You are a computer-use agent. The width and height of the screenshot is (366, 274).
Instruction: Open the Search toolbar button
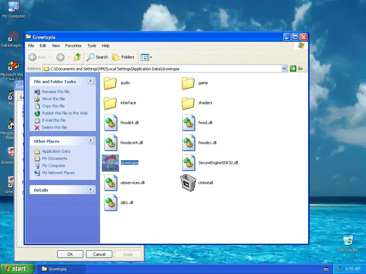(x=97, y=57)
